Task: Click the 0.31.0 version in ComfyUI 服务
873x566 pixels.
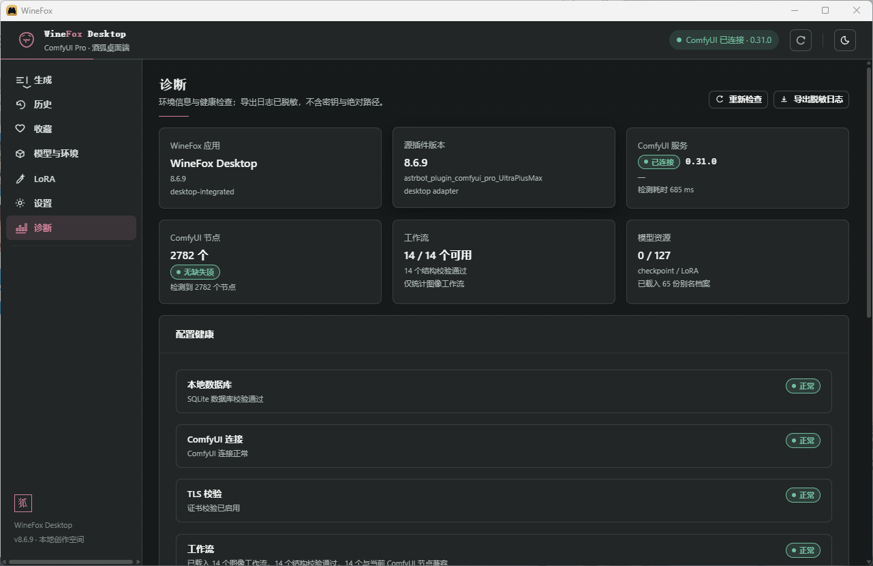Action: click(x=701, y=162)
